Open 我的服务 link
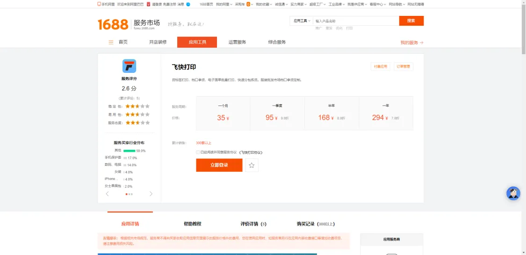The image size is (526, 255). [411, 42]
